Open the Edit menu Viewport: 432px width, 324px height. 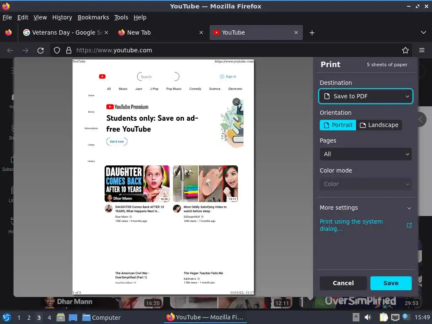pyautogui.click(x=23, y=17)
